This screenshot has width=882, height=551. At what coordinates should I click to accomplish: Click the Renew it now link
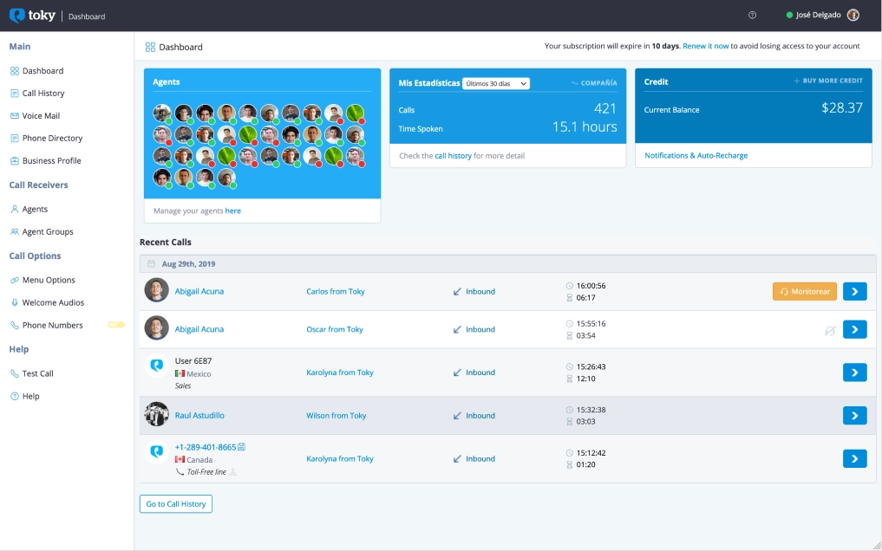[705, 46]
